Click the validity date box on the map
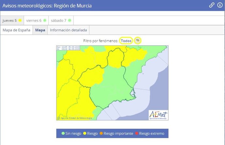The image size is (225, 145). (x=68, y=48)
